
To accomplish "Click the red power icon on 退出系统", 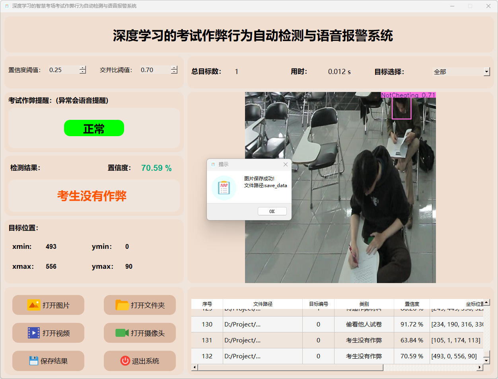I will coord(125,361).
